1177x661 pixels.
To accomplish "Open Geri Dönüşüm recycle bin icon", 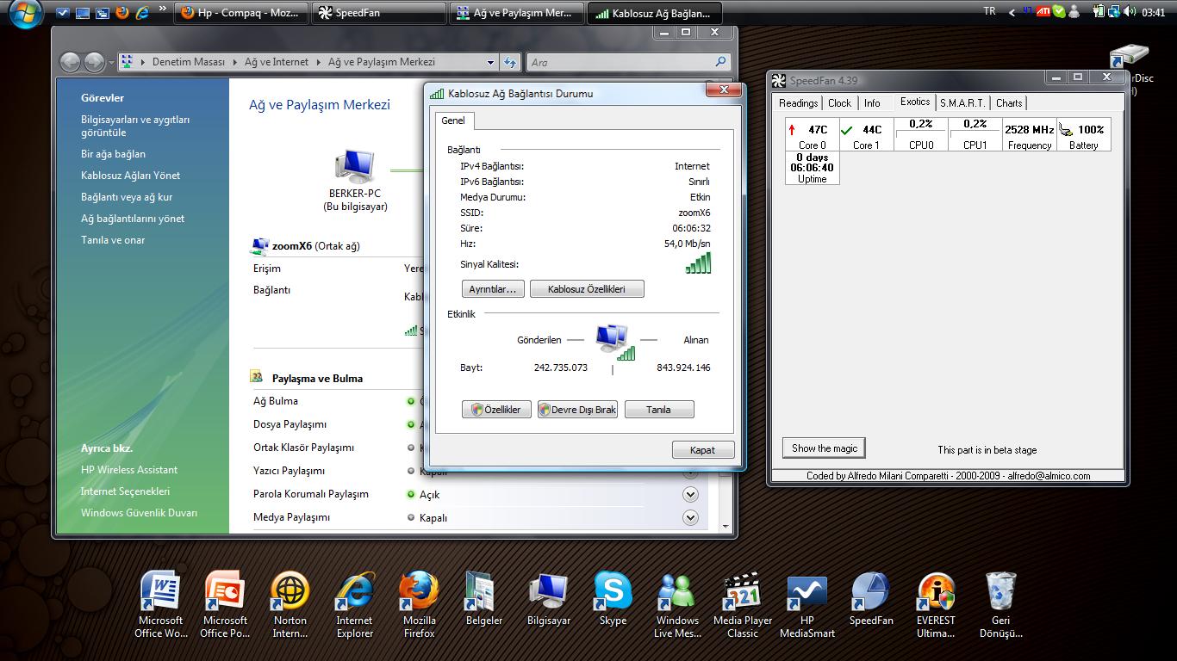I will tap(1000, 604).
